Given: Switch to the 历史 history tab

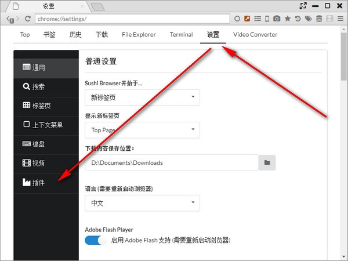Looking at the screenshot, I should pyautogui.click(x=75, y=35).
